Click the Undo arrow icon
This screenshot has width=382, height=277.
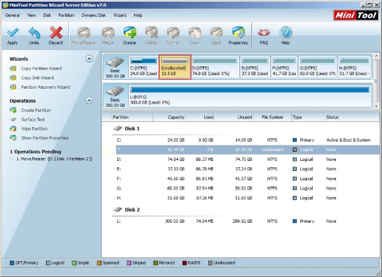(x=34, y=33)
